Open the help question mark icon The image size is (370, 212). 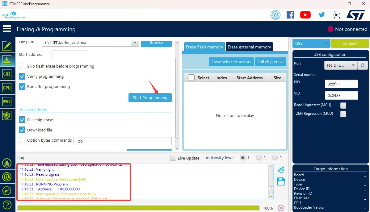pos(7,205)
